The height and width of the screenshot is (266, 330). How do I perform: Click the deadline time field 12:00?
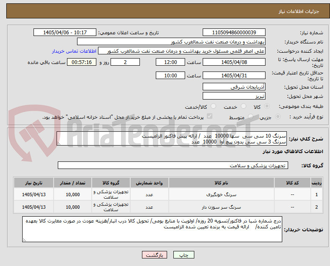point(170,62)
